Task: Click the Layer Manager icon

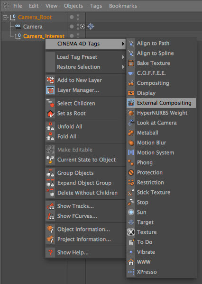Action: [x=50, y=90]
